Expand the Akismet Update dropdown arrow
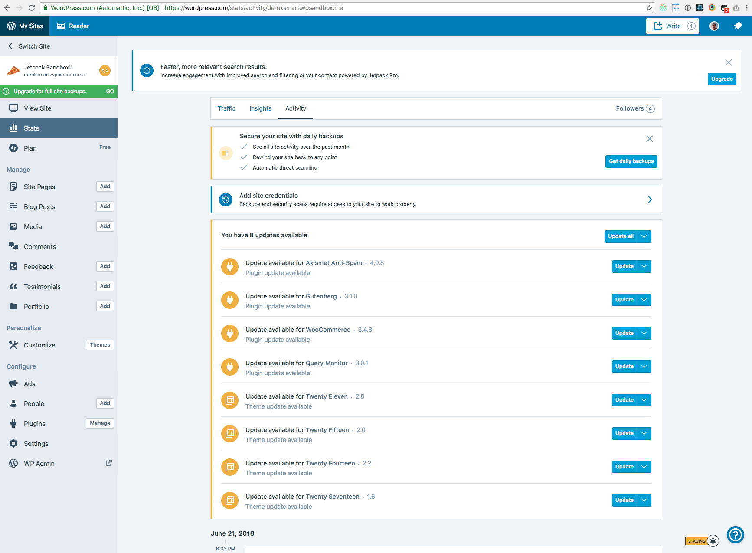The height and width of the screenshot is (553, 752). 644,266
